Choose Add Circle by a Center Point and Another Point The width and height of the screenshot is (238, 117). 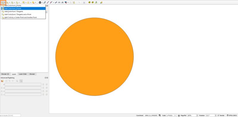(24, 18)
